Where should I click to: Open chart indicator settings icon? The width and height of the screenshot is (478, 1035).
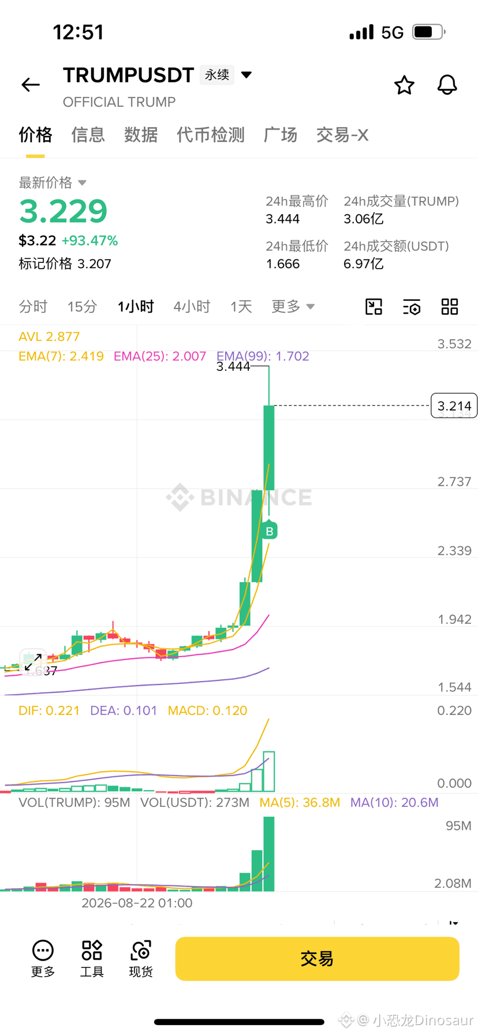coord(412,307)
